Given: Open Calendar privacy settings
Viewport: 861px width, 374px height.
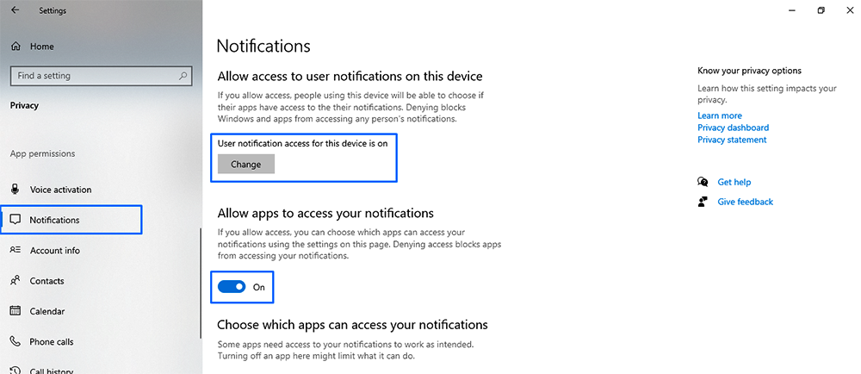Looking at the screenshot, I should pyautogui.click(x=46, y=311).
